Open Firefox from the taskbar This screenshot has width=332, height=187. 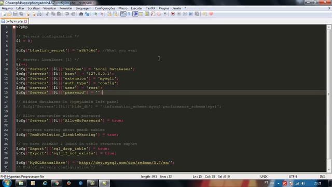[69, 183]
